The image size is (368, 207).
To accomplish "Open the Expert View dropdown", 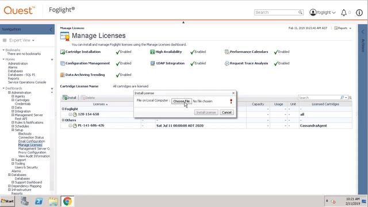I will [22, 40].
